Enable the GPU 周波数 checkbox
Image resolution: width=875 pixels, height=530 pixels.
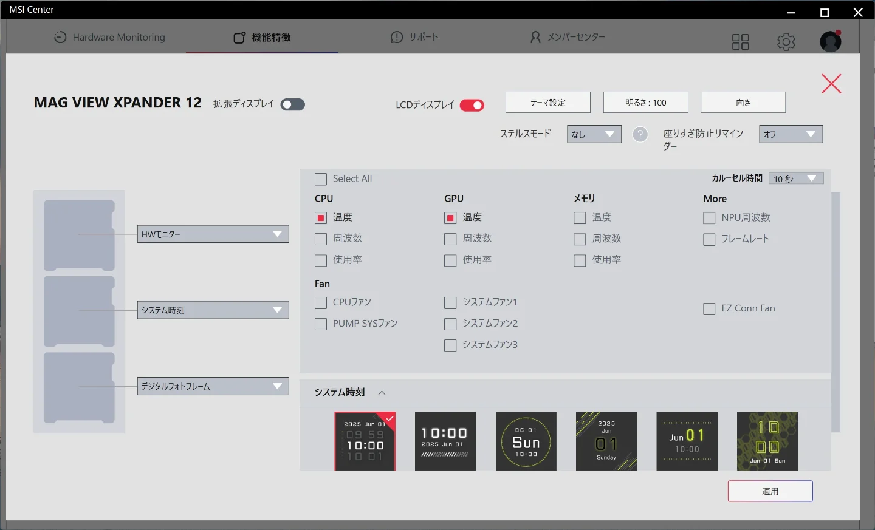pos(450,239)
